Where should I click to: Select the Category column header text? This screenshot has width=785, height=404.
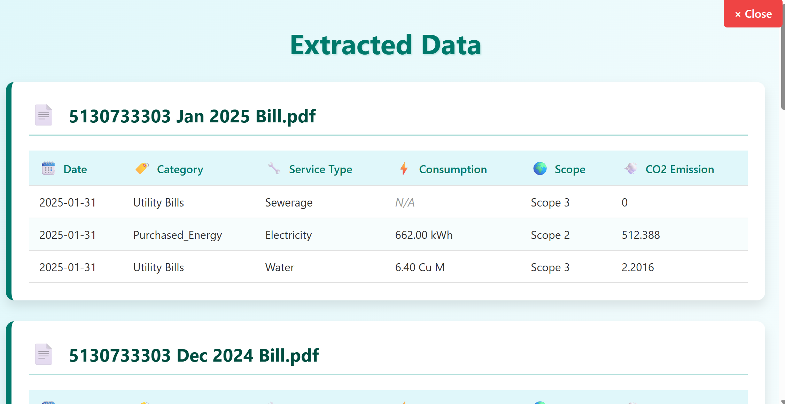(x=180, y=169)
